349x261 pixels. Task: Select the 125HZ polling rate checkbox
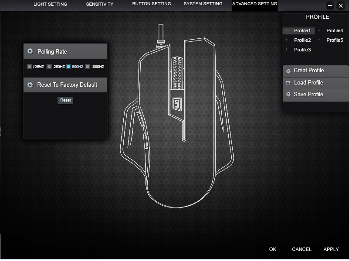click(29, 67)
